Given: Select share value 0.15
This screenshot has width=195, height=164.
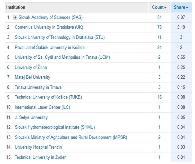Looking at the screenshot, I should coord(181,87).
